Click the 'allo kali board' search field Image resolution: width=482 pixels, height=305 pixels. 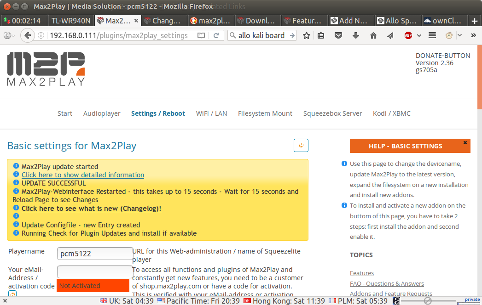(262, 35)
